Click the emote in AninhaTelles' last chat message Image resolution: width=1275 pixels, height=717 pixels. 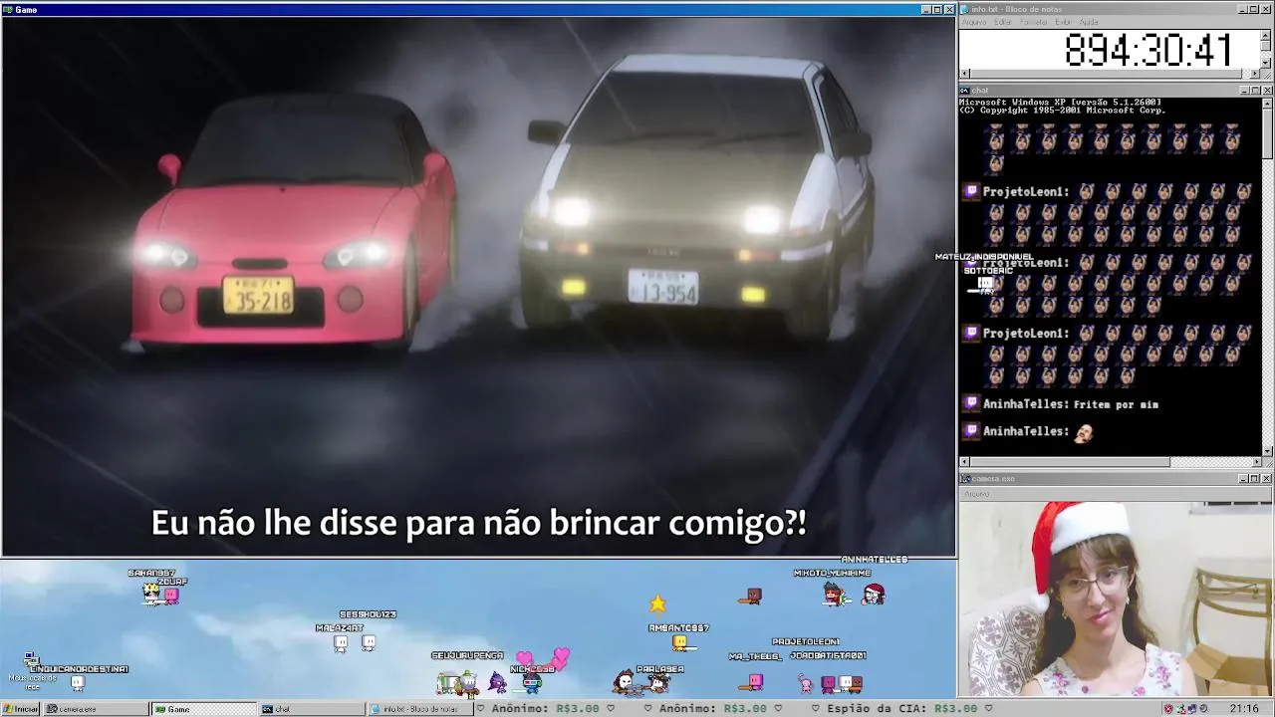[x=1084, y=431]
